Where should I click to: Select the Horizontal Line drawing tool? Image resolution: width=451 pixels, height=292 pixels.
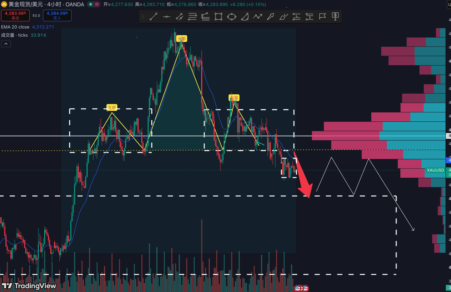point(166,16)
